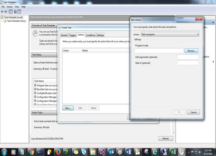Image resolution: width=216 pixels, height=156 pixels.
Task: Open Paint from the taskbar
Action: [x=120, y=152]
